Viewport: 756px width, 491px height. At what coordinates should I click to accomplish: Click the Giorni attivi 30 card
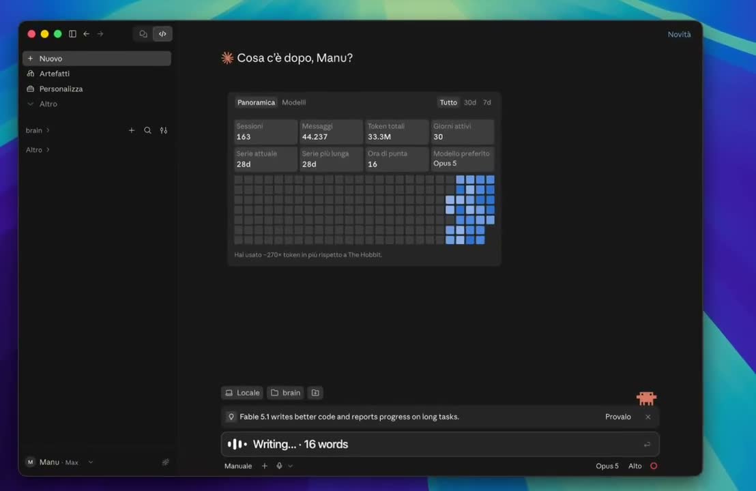463,132
